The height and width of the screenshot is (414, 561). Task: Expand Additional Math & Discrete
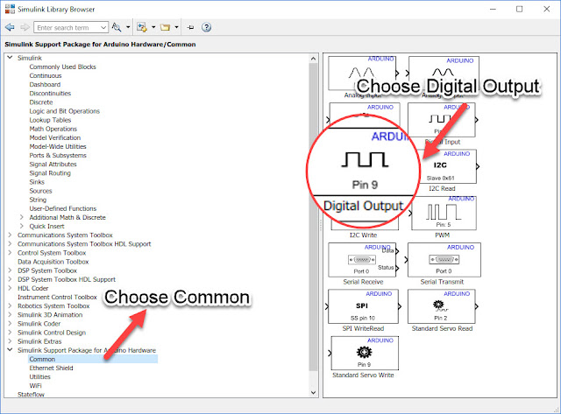21,217
